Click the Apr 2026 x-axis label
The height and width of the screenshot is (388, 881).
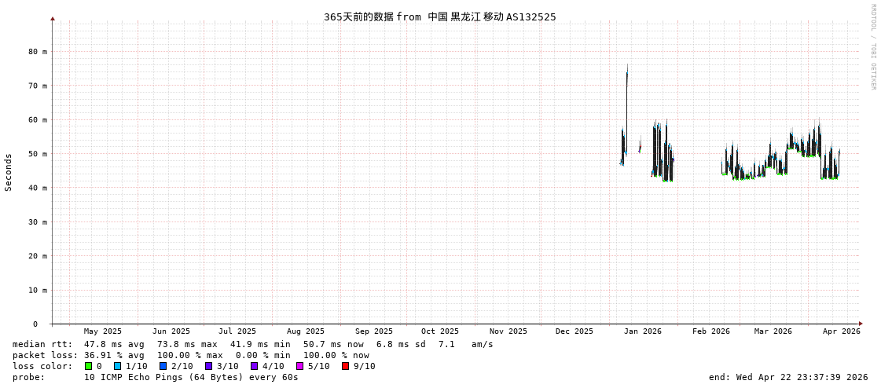(x=841, y=331)
